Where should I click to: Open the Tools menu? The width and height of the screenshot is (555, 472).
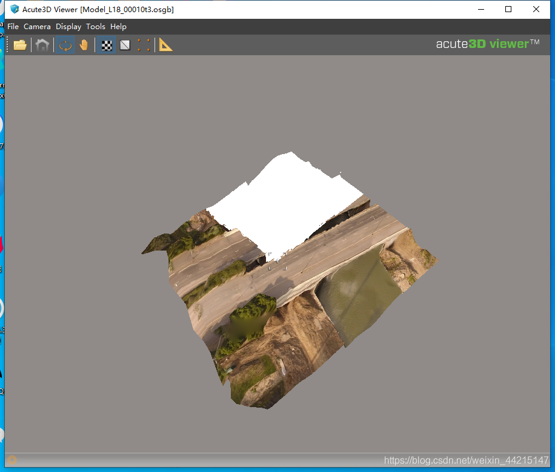point(96,27)
